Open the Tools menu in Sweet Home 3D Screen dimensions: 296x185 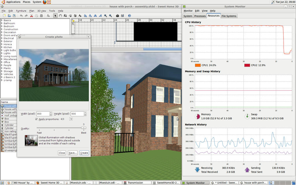(52, 11)
